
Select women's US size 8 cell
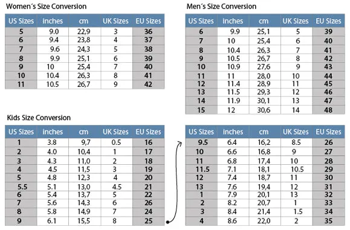tap(21, 59)
